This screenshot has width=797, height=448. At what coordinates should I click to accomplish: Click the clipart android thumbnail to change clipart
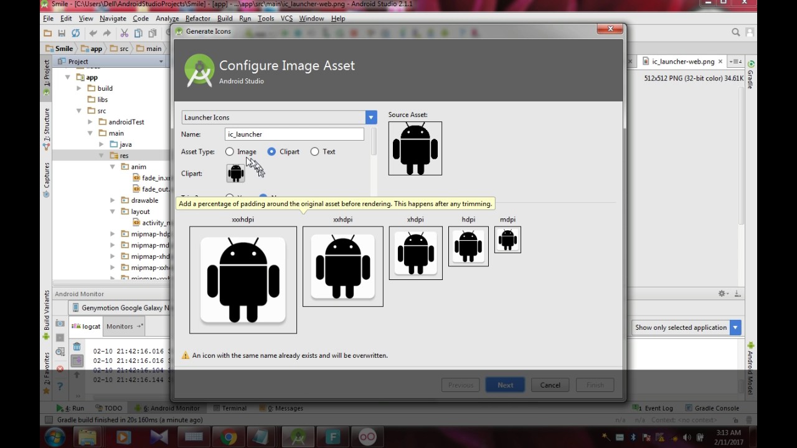[235, 173]
